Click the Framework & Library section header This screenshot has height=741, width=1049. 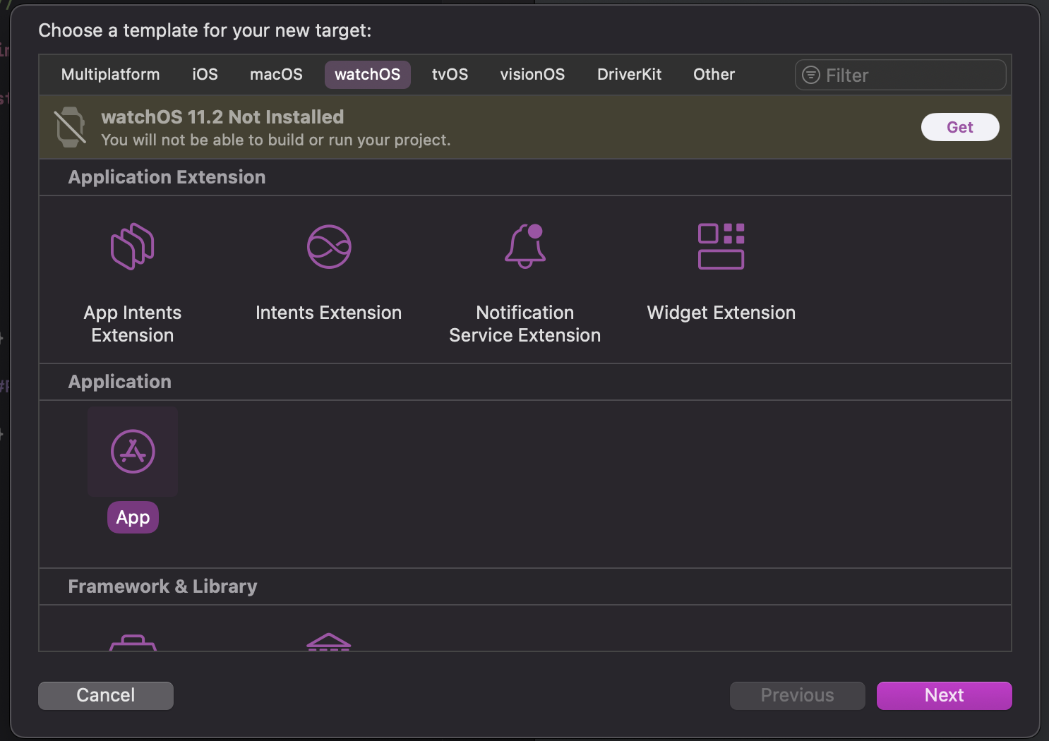(162, 586)
